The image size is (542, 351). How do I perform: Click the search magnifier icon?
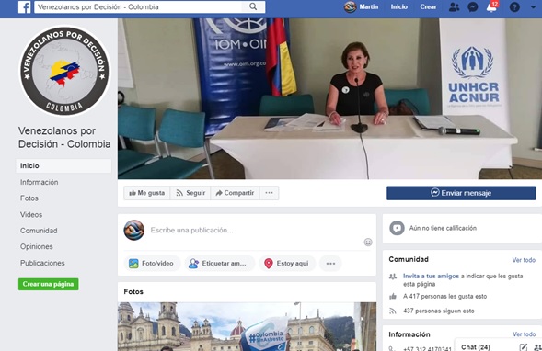[x=253, y=6]
